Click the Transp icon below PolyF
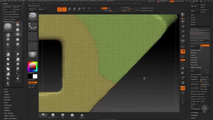Screen dimensions: 213x120 click(x=183, y=93)
